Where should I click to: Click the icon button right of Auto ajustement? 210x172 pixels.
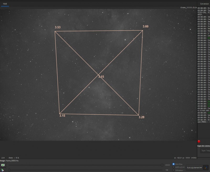[206, 168]
